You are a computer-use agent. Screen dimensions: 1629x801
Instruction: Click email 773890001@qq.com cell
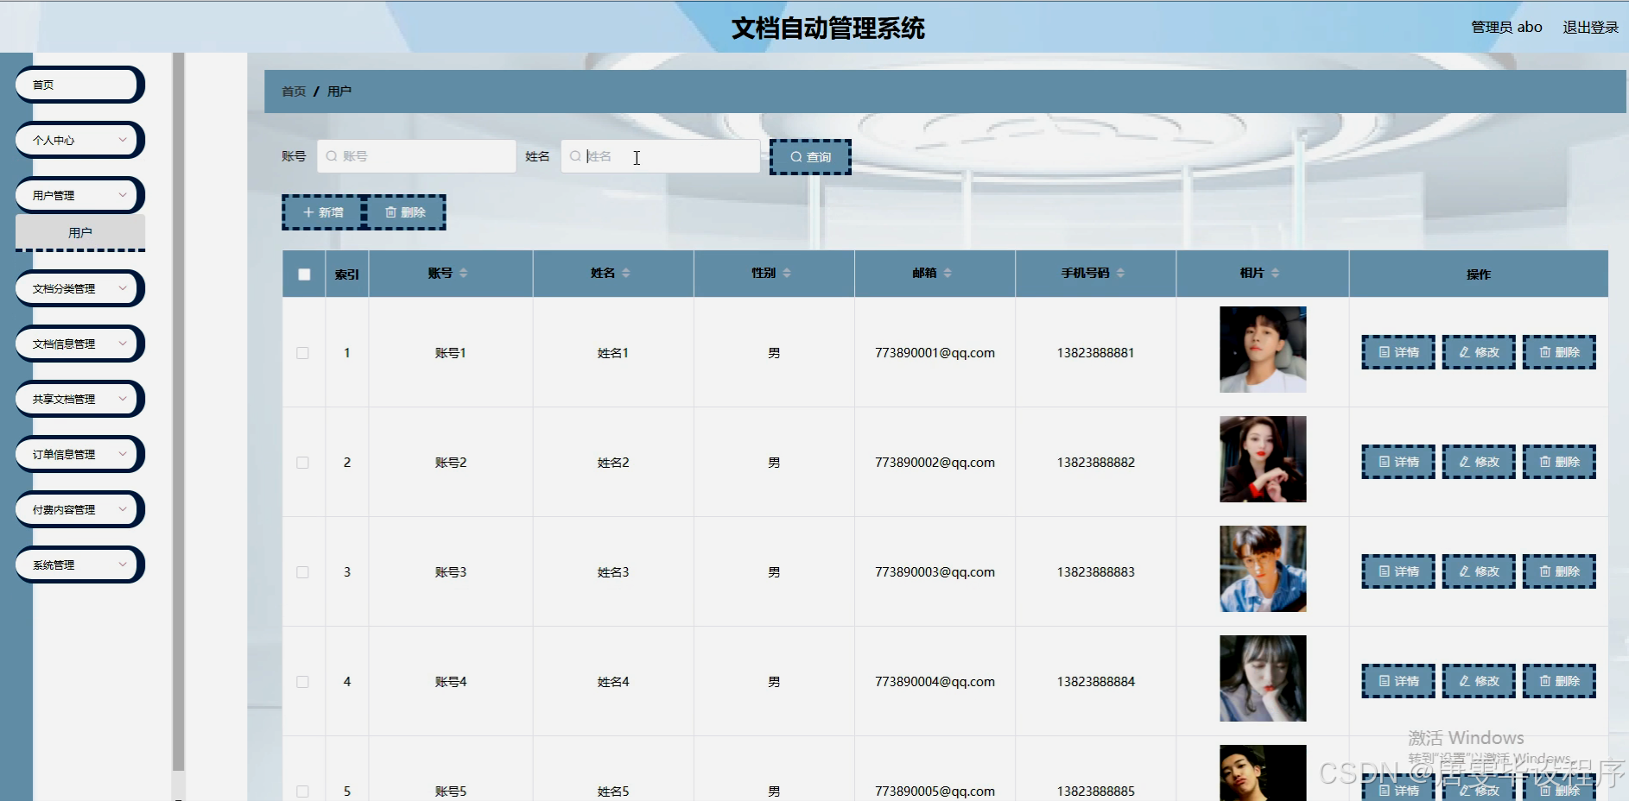(x=935, y=353)
